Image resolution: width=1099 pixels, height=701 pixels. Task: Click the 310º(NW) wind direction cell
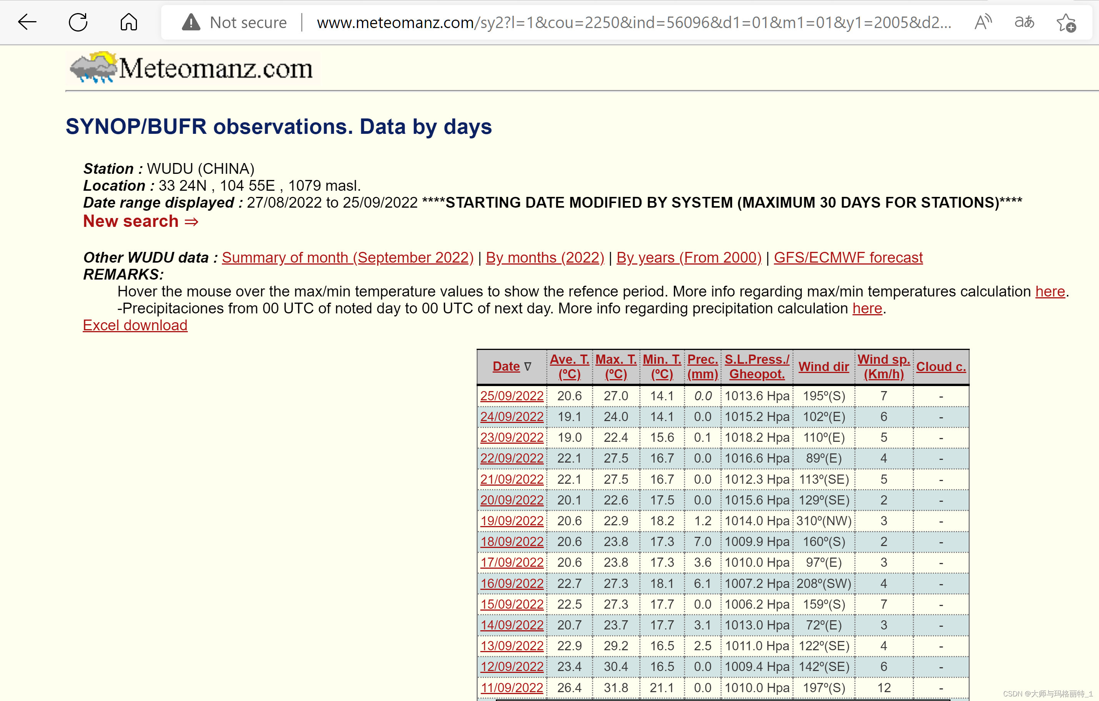point(824,521)
